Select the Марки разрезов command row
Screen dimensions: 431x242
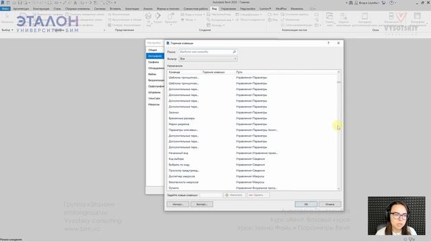[x=252, y=124]
